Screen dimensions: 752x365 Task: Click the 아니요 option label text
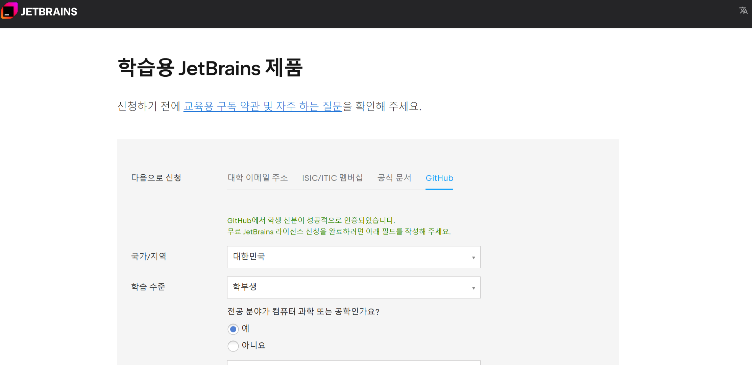253,345
